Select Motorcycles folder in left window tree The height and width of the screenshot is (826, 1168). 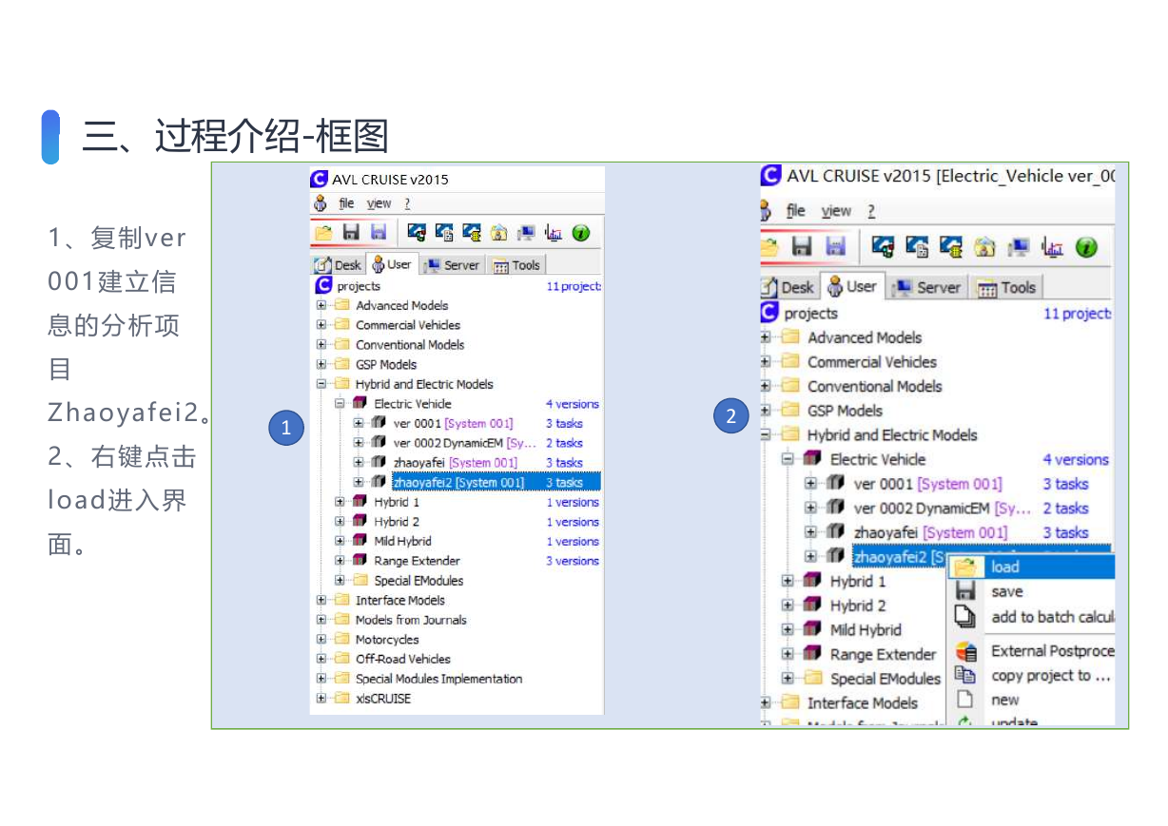click(387, 640)
